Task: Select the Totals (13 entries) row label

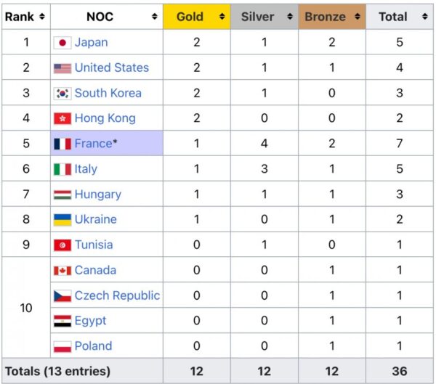Action: (58, 371)
